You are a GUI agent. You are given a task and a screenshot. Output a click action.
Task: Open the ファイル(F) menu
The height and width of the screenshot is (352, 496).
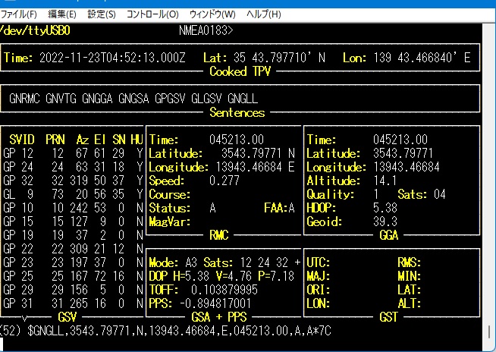pos(19,14)
